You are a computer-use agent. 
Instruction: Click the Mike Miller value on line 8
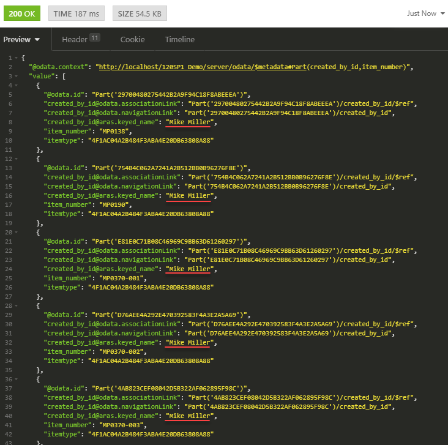click(x=189, y=122)
